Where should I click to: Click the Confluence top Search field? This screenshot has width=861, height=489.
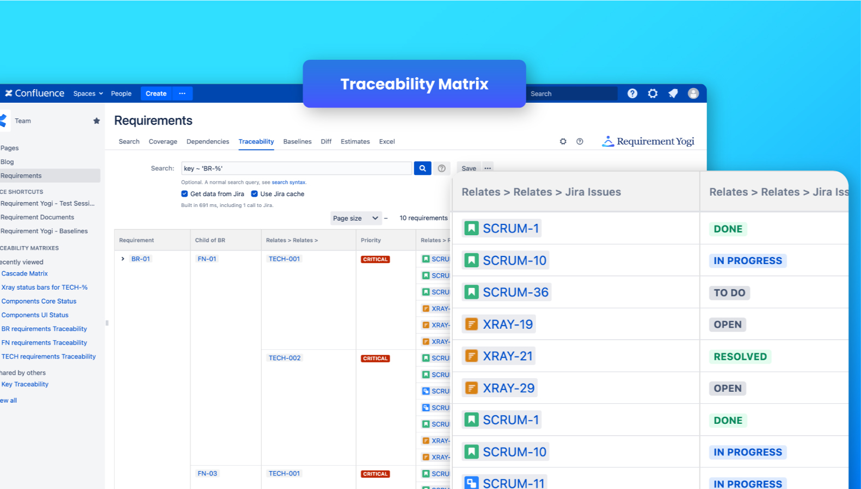pyautogui.click(x=572, y=93)
